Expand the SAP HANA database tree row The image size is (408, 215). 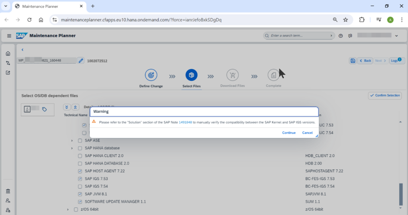(x=72, y=148)
